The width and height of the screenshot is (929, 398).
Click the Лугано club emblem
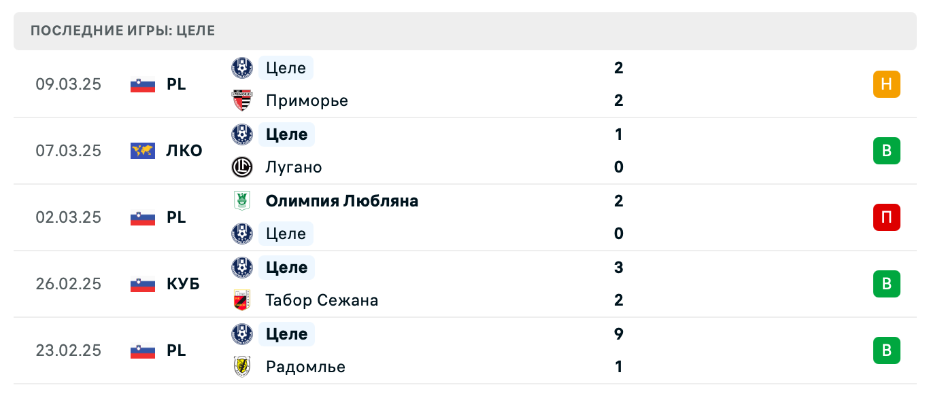(x=243, y=167)
